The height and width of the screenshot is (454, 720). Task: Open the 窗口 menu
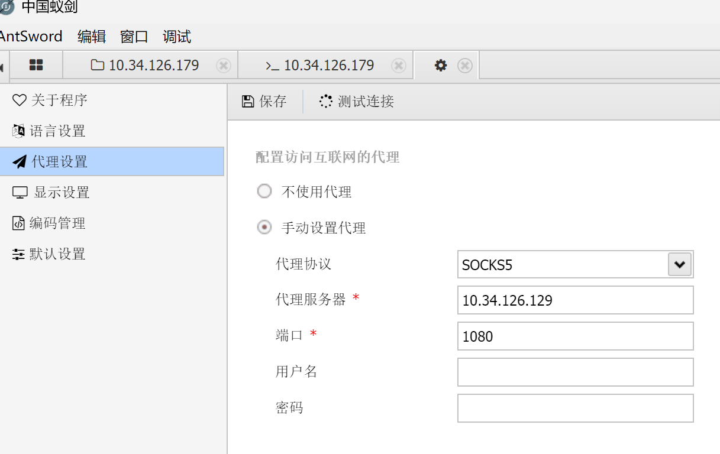coord(134,37)
